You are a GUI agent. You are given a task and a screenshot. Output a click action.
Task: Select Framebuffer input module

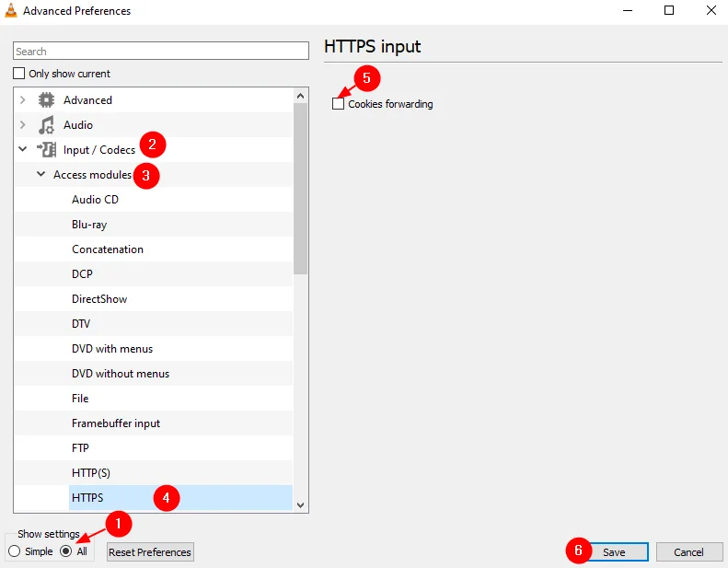click(x=116, y=423)
